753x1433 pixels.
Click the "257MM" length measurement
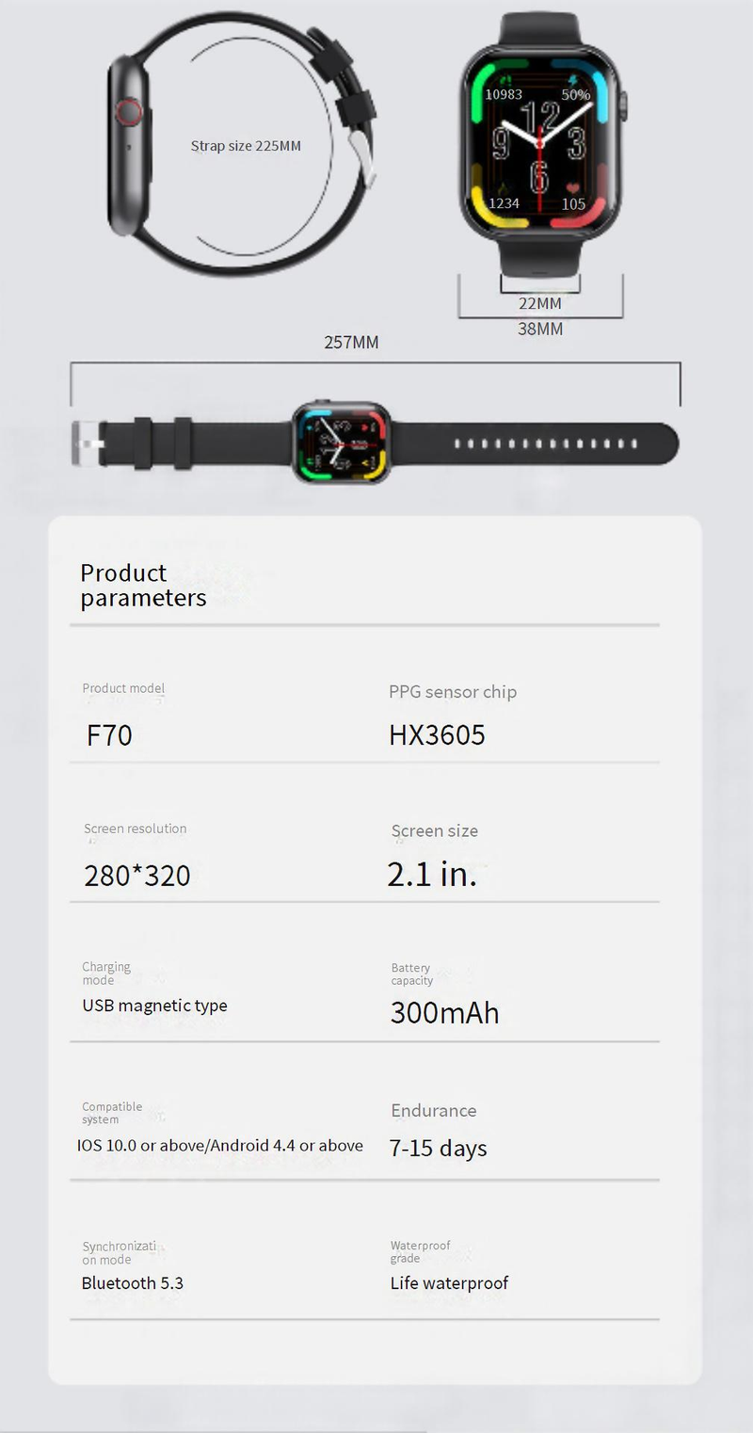(351, 343)
